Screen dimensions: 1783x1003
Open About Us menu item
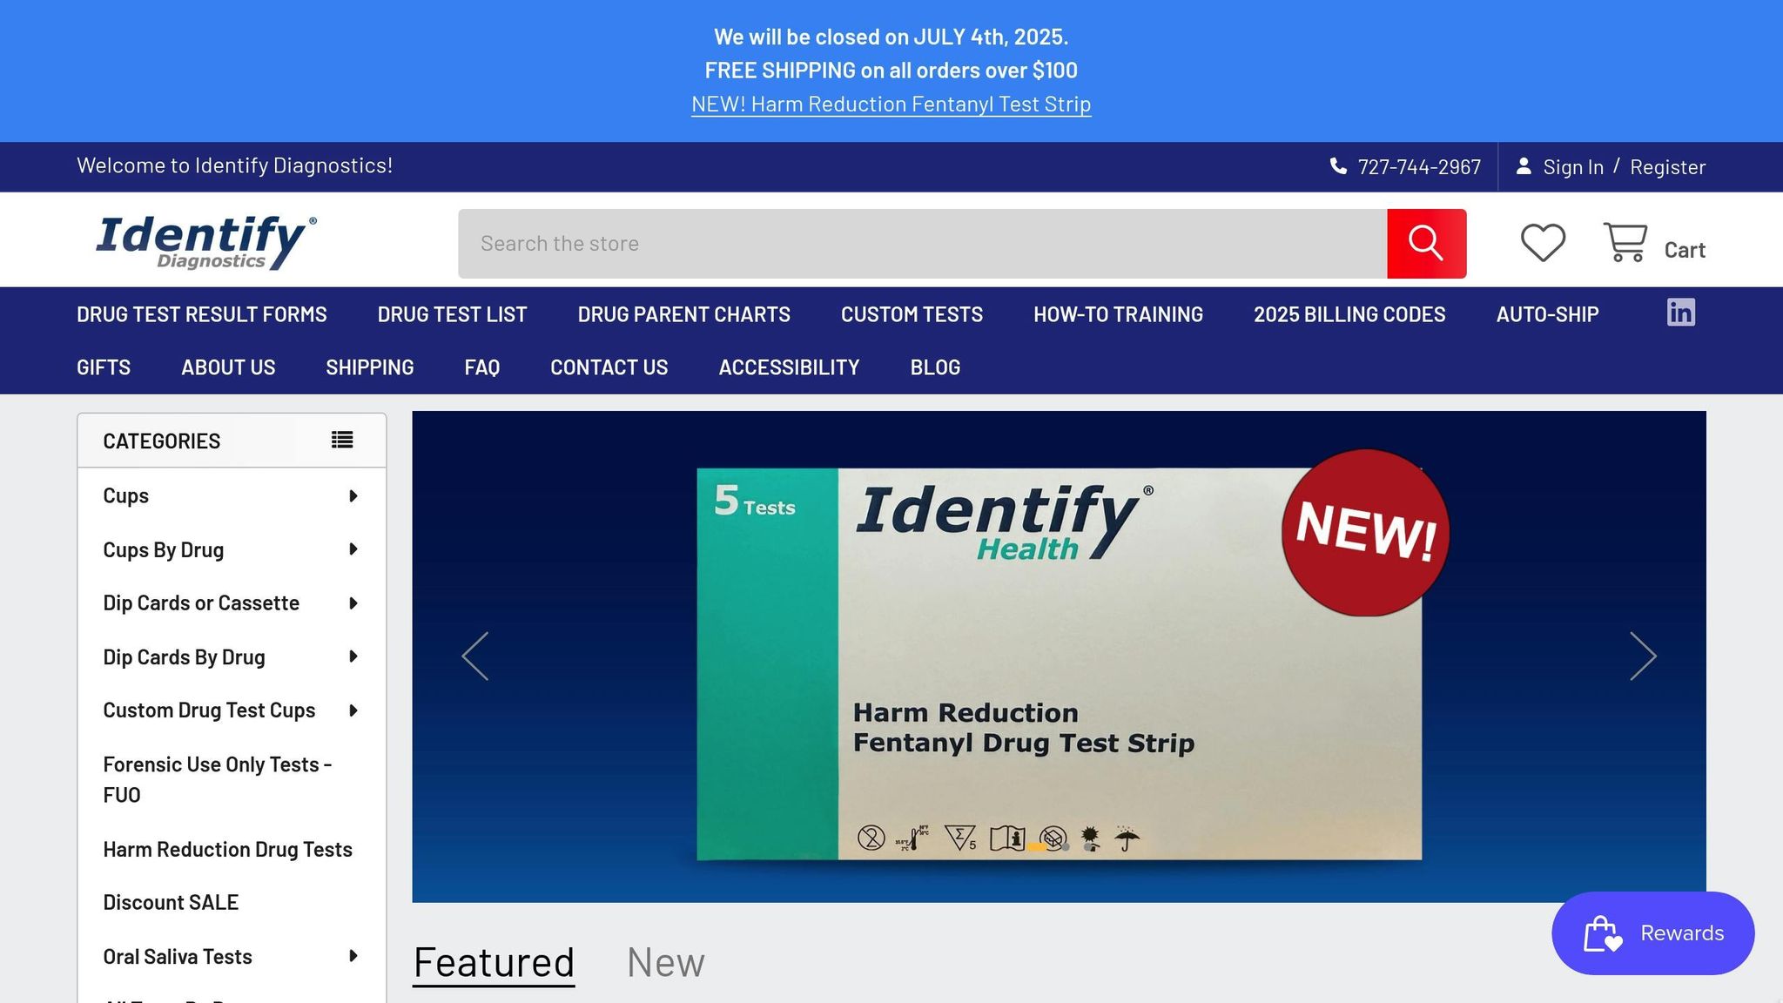(x=228, y=367)
